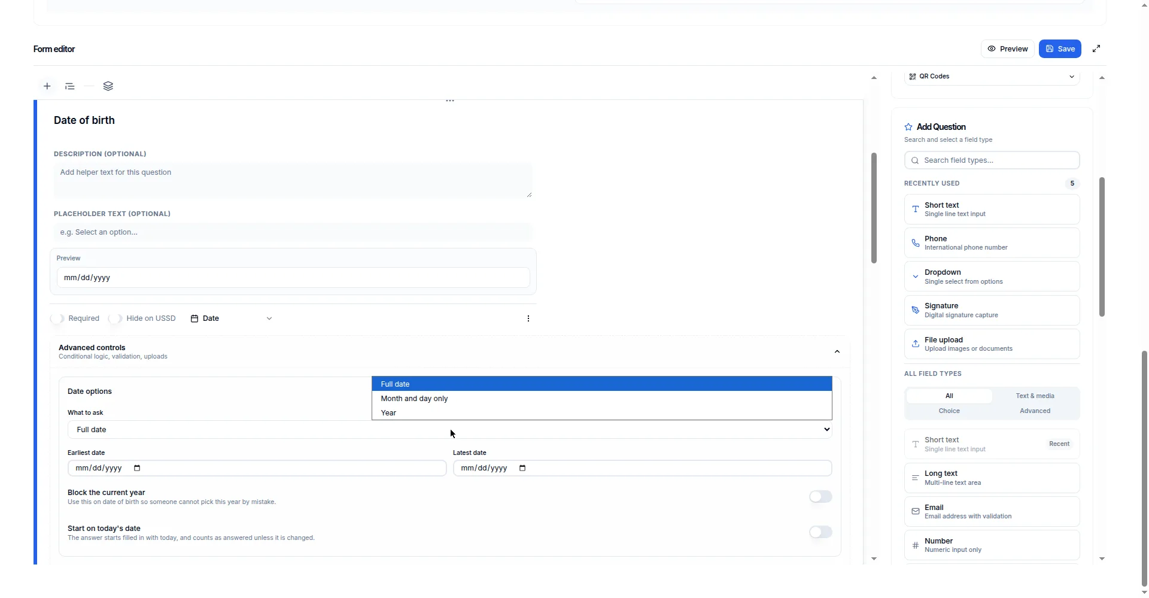The width and height of the screenshot is (1149, 598).
Task: Open the QR Codes dropdown
Action: [992, 77]
